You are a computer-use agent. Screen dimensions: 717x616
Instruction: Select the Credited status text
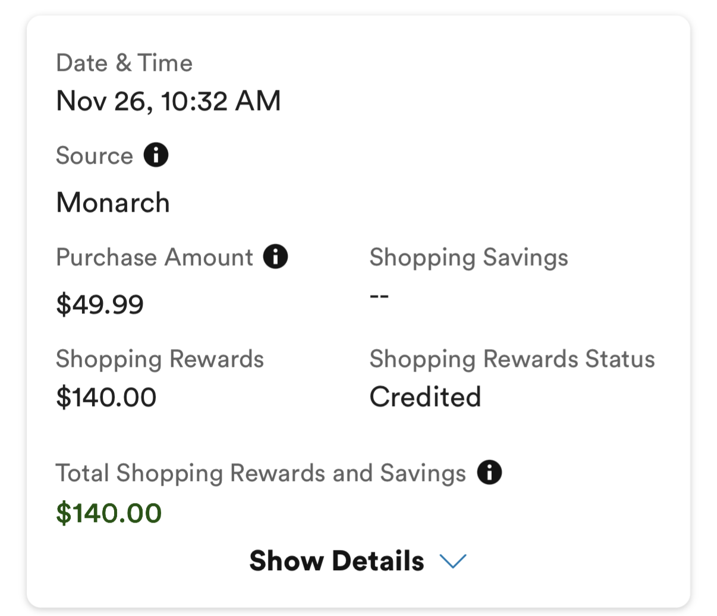[425, 397]
